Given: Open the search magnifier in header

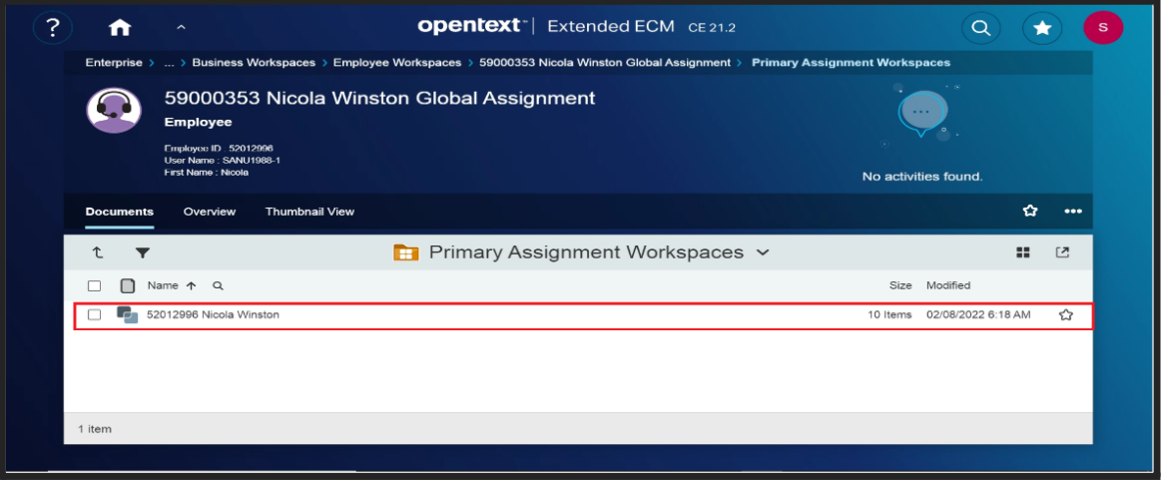Looking at the screenshot, I should tap(981, 28).
